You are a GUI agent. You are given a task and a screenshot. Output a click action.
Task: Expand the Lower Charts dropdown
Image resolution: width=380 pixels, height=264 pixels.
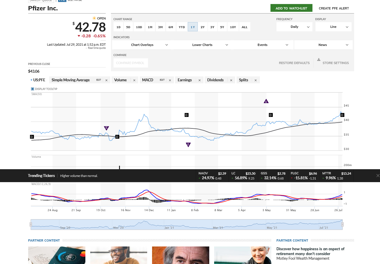tap(202, 45)
